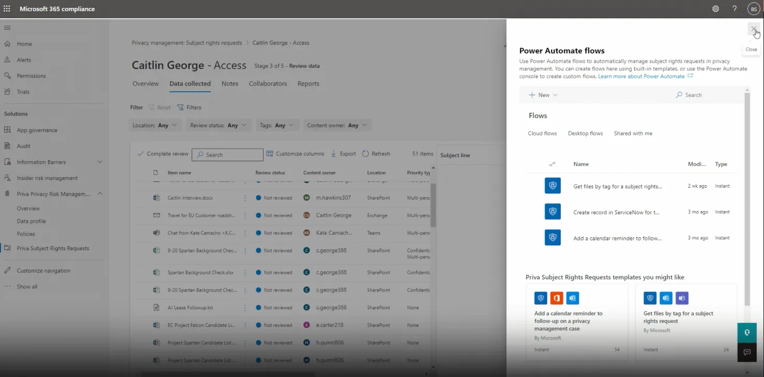Screen dimensions: 764x377
Task: Click the Customize navigation pencil icon
Action: [x=7, y=271]
